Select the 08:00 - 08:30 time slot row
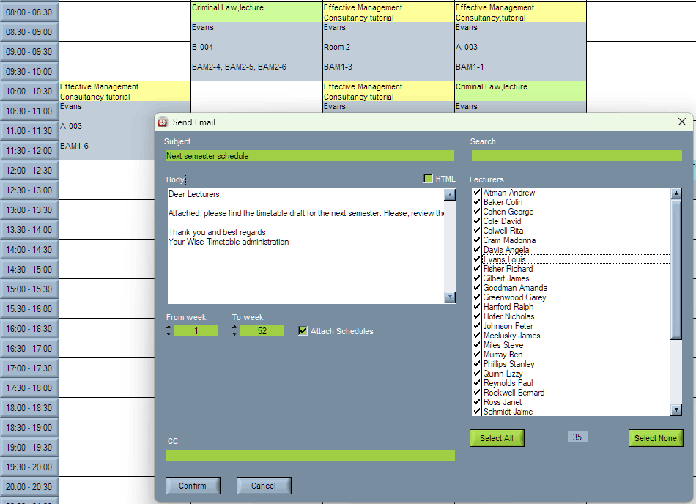This screenshot has height=504, width=696. coord(29,12)
